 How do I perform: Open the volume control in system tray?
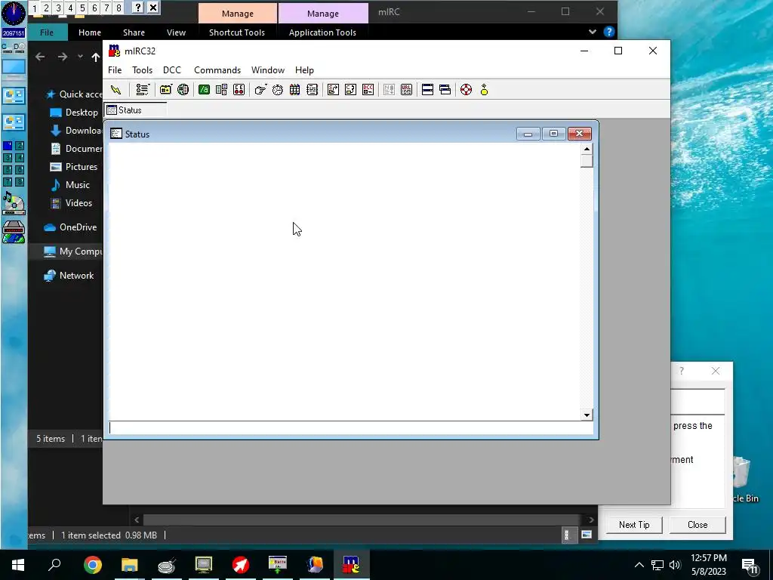pos(675,565)
